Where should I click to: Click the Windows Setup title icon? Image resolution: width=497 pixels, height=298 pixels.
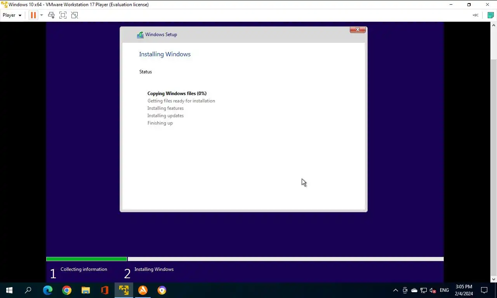tap(140, 35)
